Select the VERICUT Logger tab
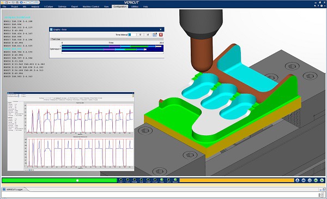 point(14,189)
